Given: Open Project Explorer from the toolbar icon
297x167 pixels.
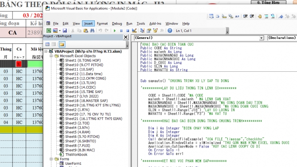Looking at the screenshot, I should pos(142,31).
